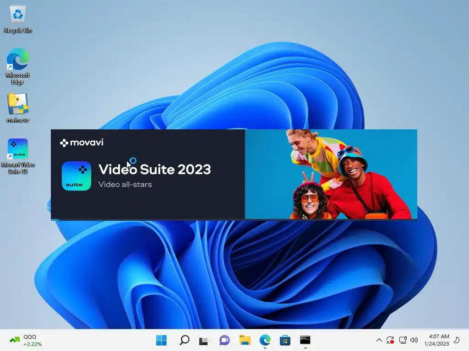Open Microsoft Edge from the taskbar
Viewport: 469px width, 351px height.
[265, 340]
